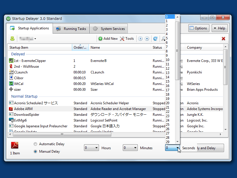
Task: Sort by the Startup Item column header
Action: point(40,48)
